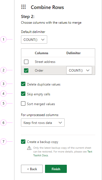Open the Default delimiter COUNT() dropdown
102x180 pixels.
(34, 39)
